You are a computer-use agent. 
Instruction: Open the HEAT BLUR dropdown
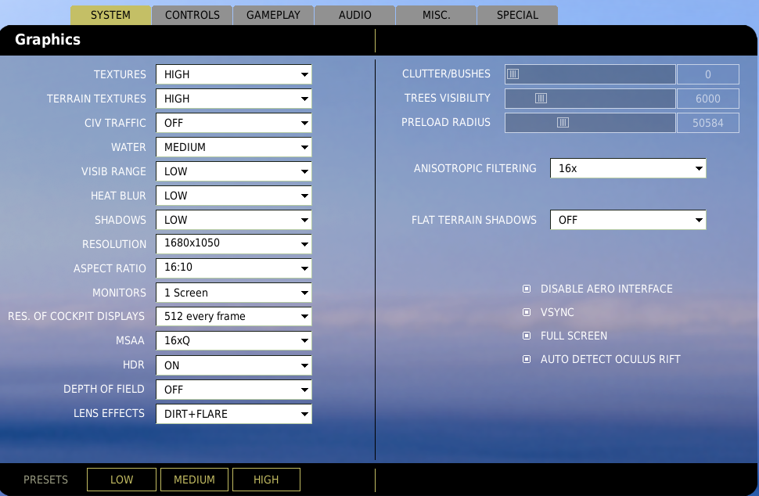[234, 196]
